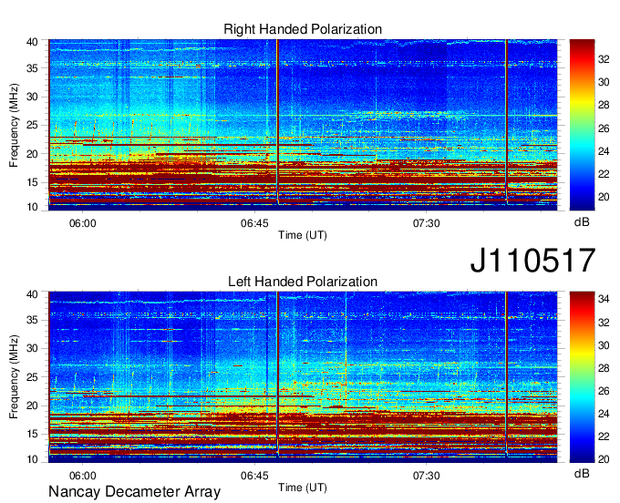Click the "06:45" time tick under the Right Handed plot
The image size is (620, 503).
click(x=254, y=223)
